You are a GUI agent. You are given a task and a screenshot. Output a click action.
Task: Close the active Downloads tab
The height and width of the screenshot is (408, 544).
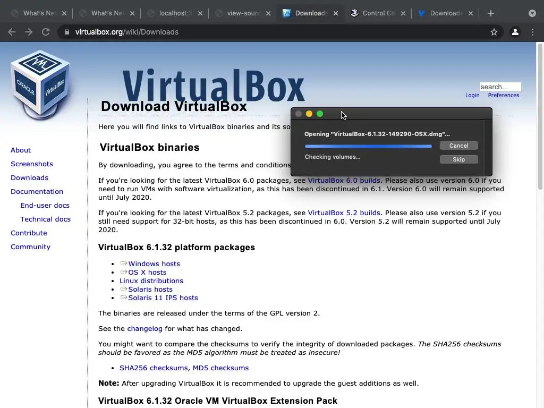coord(336,13)
